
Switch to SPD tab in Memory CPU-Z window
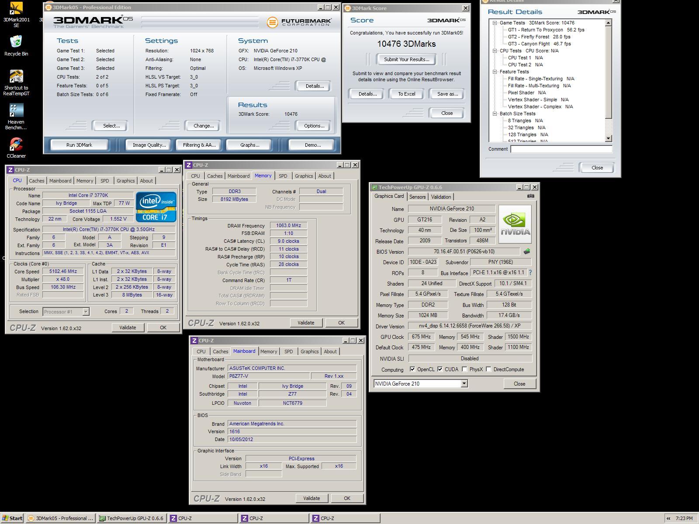[283, 176]
